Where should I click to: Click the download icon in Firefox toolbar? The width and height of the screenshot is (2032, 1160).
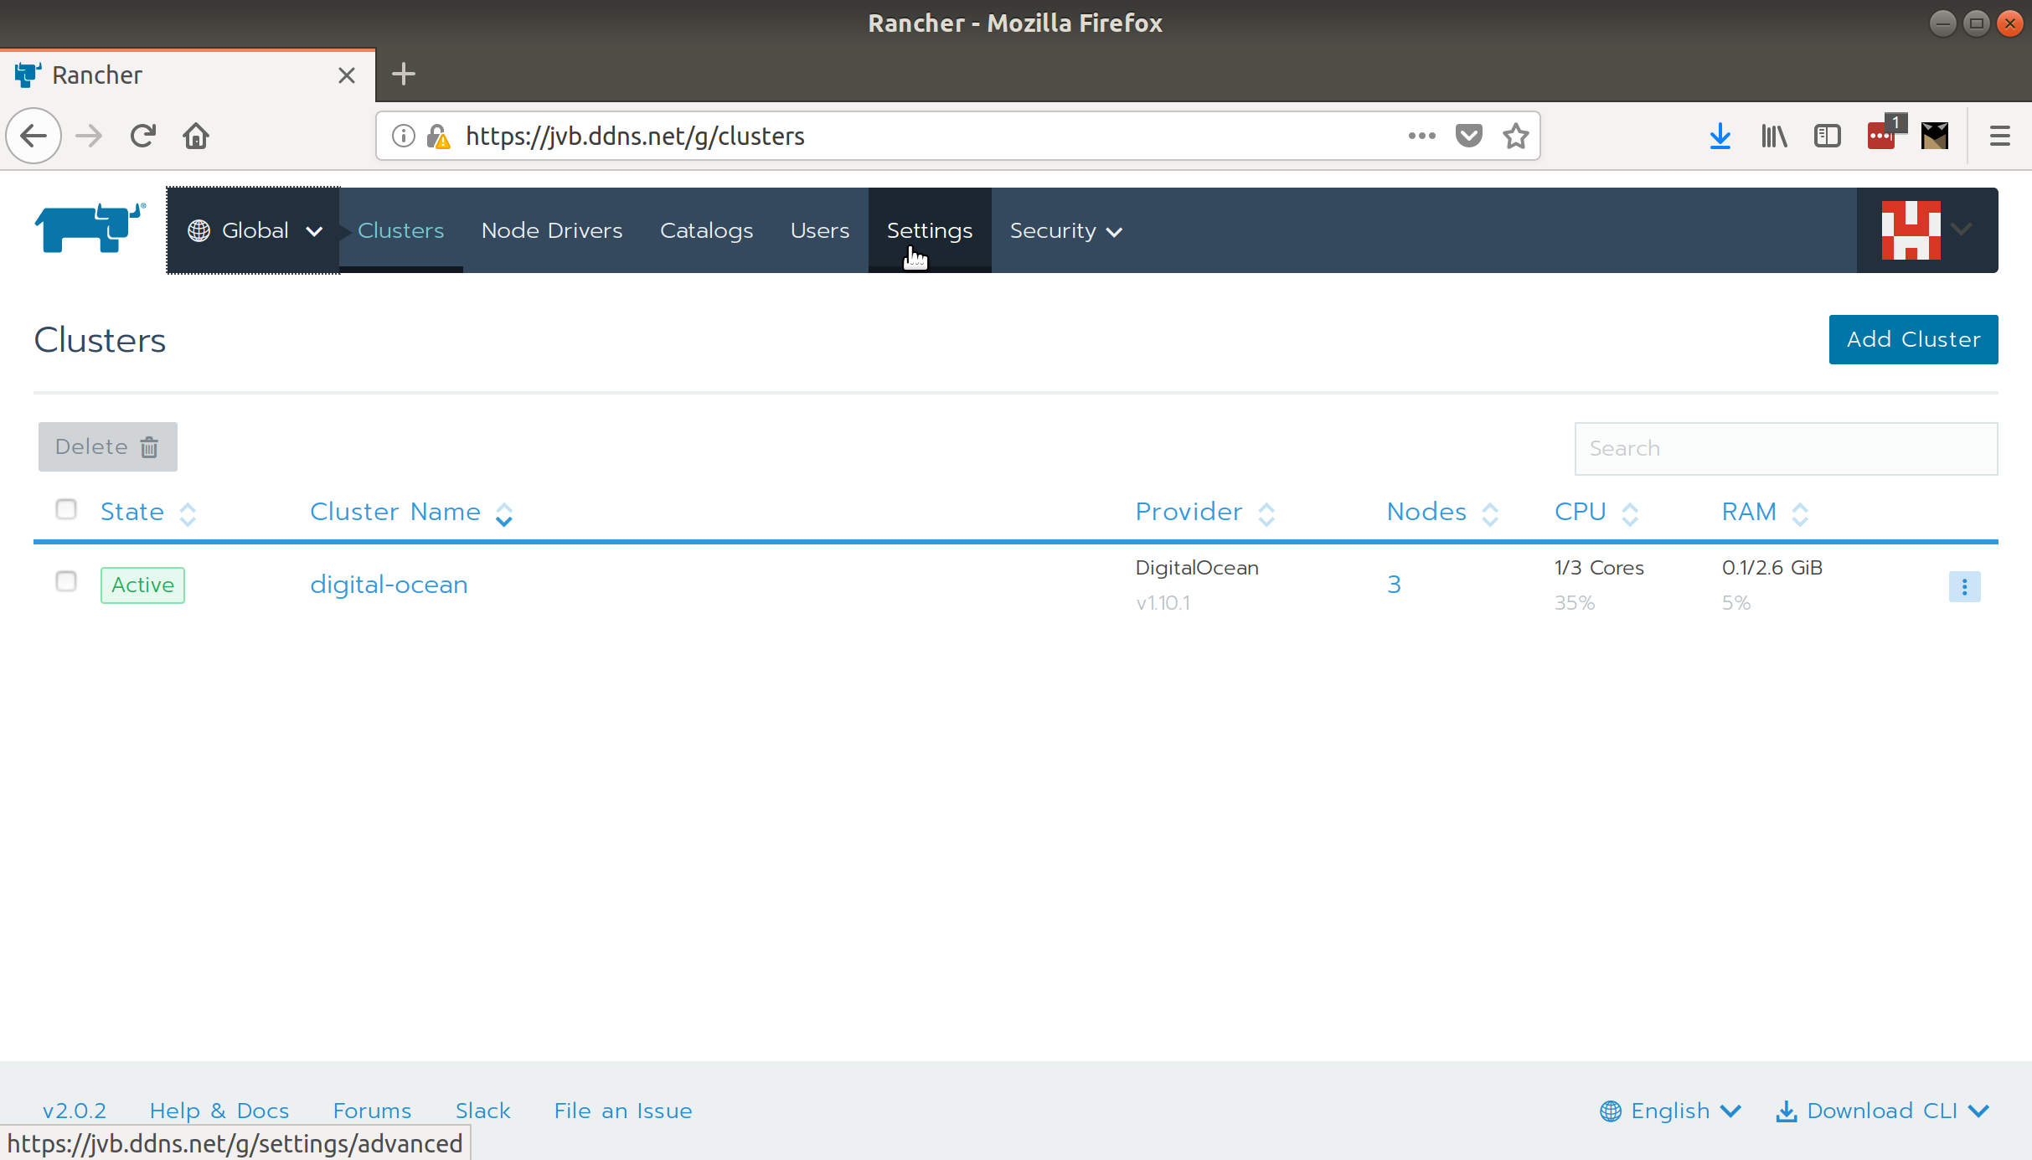point(1720,136)
